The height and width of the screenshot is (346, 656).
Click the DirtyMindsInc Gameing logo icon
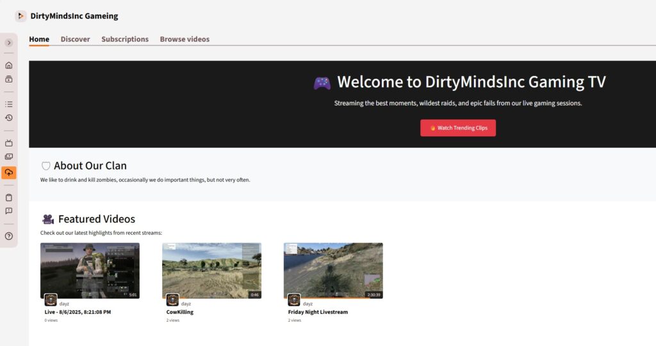click(x=20, y=16)
